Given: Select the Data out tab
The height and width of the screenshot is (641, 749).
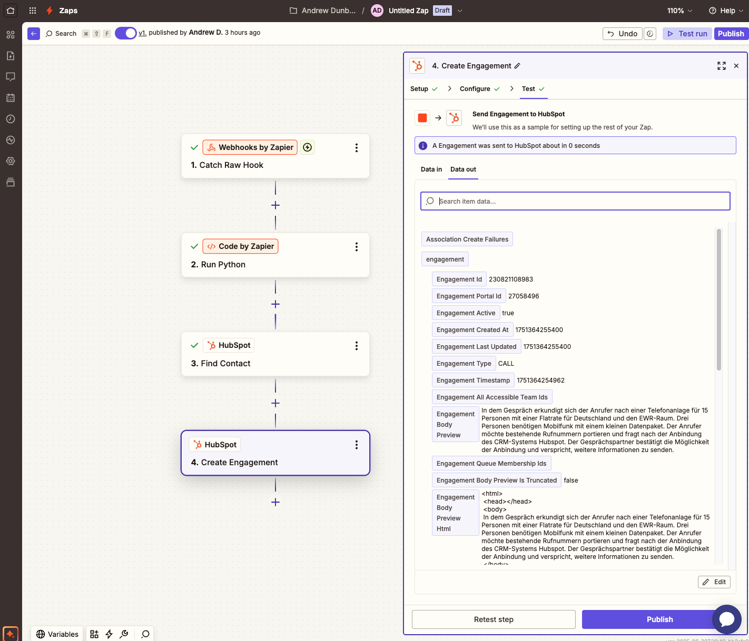Looking at the screenshot, I should [463, 169].
